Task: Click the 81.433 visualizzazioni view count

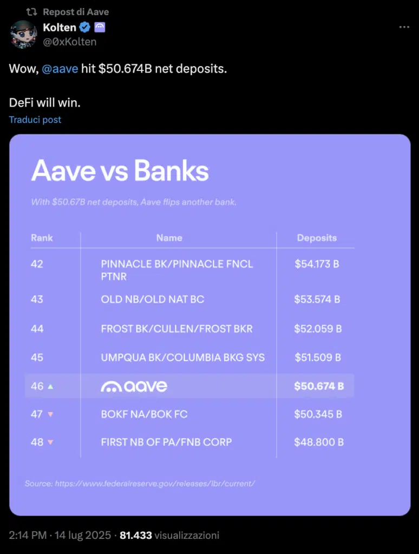Action: pos(169,536)
